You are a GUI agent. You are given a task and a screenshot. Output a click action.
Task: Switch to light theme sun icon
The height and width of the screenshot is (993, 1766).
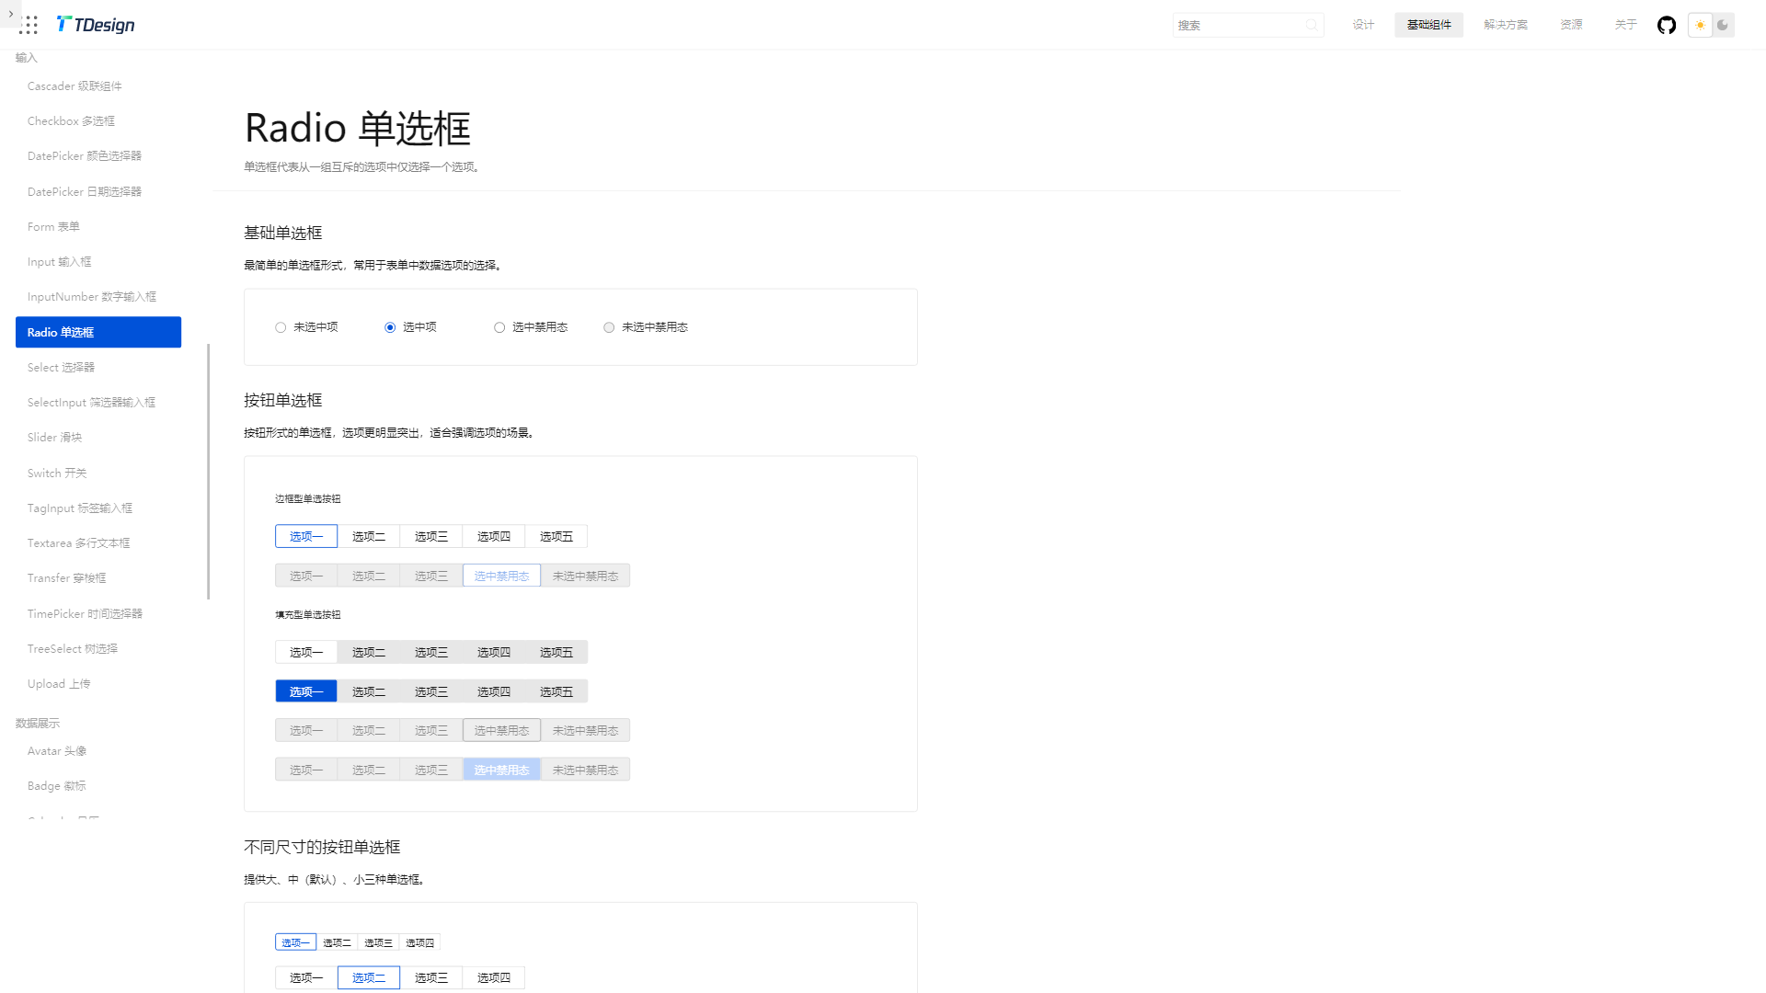(1700, 25)
